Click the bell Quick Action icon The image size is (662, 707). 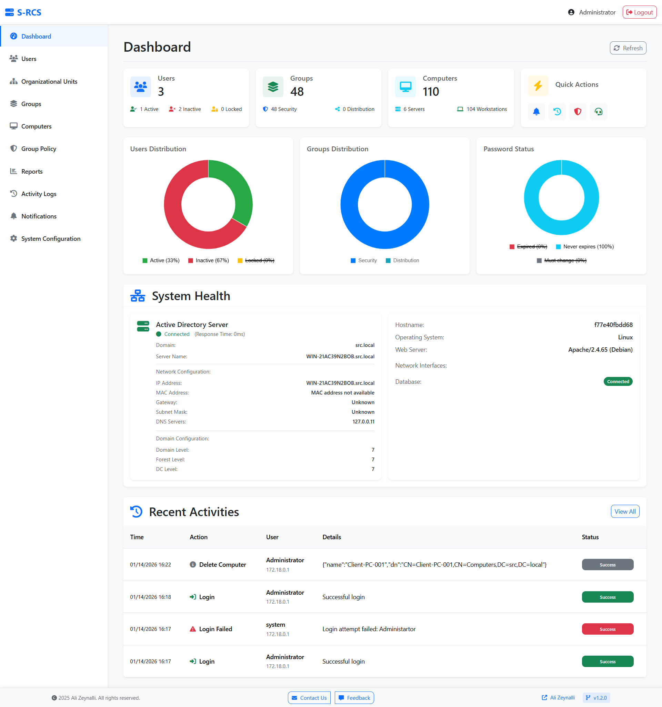[x=536, y=112]
